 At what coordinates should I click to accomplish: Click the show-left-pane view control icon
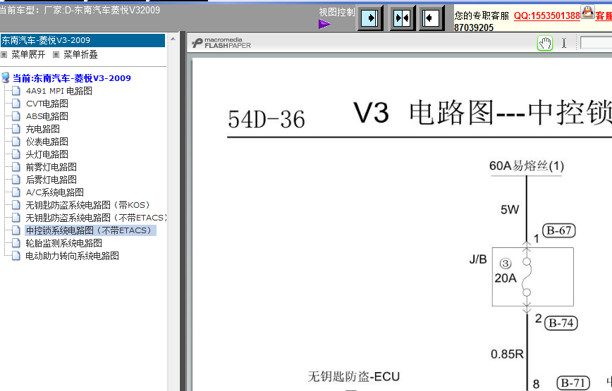432,18
